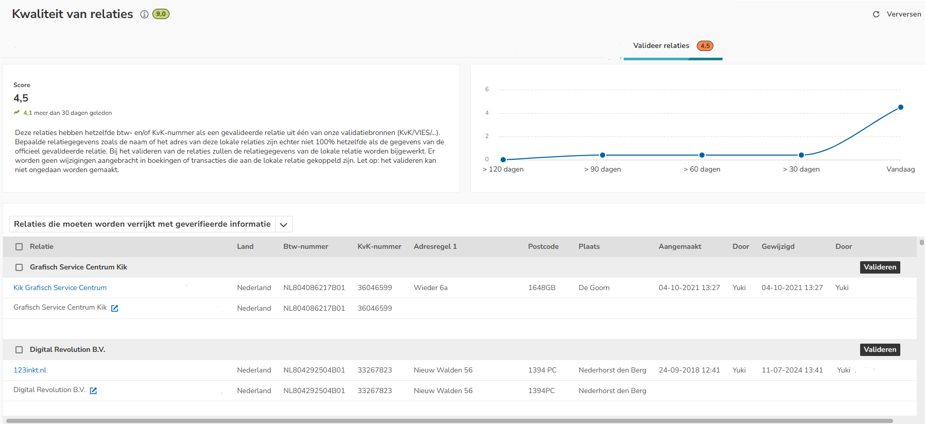Click the refresh icon beside Verversen
This screenshot has height=424, width=925.
pos(876,14)
